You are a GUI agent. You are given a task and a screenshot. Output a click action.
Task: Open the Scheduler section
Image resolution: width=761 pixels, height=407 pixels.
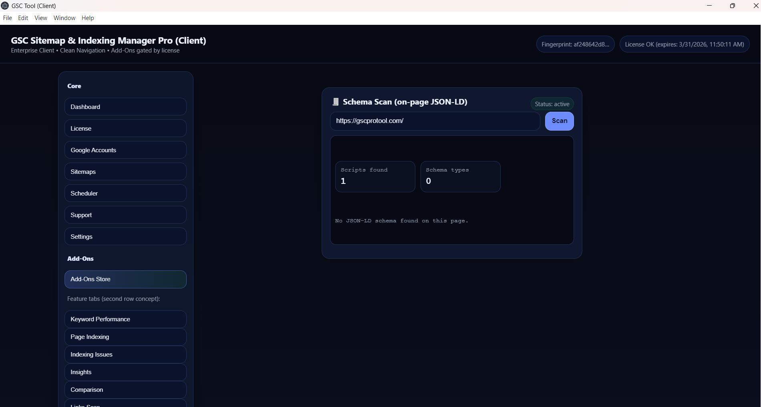(125, 193)
